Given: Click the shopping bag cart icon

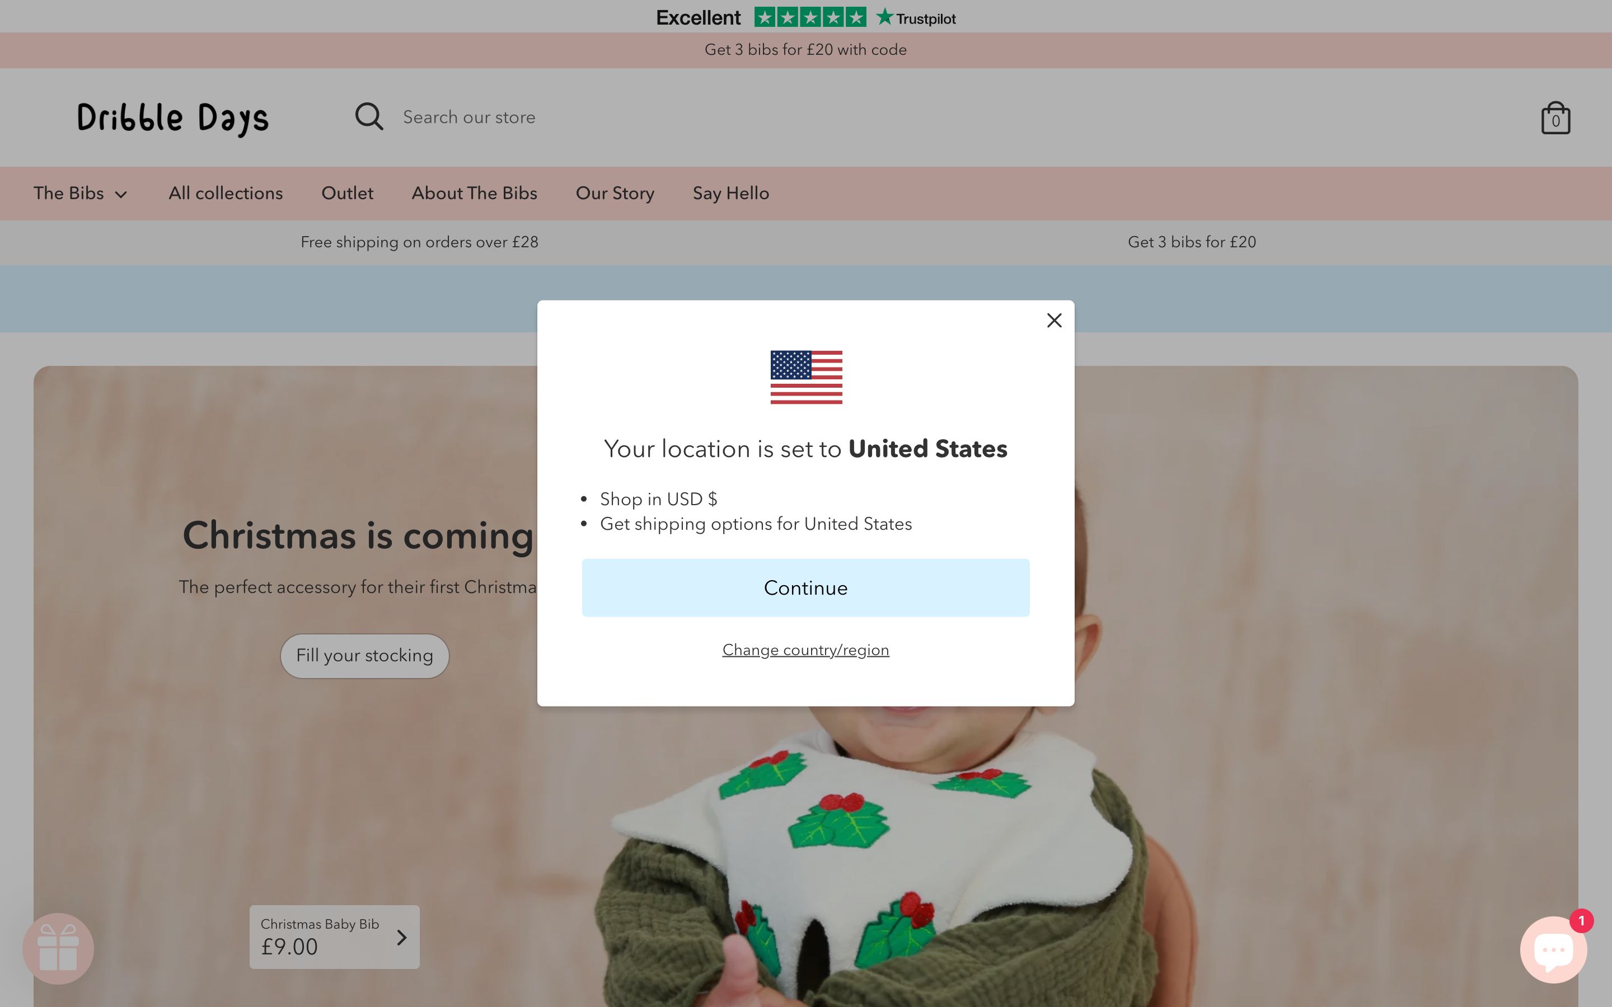Looking at the screenshot, I should click(1555, 117).
